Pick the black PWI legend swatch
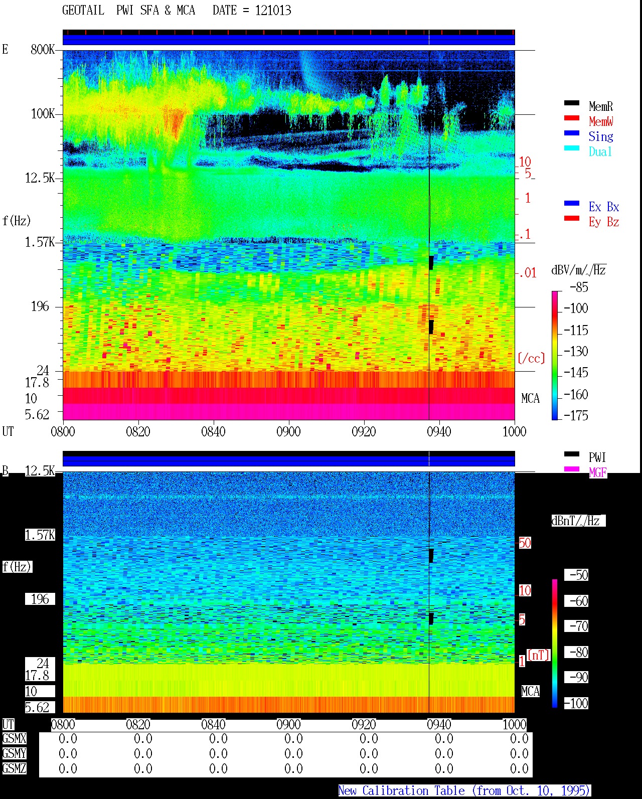Viewport: 642px width, 799px height. pos(572,454)
